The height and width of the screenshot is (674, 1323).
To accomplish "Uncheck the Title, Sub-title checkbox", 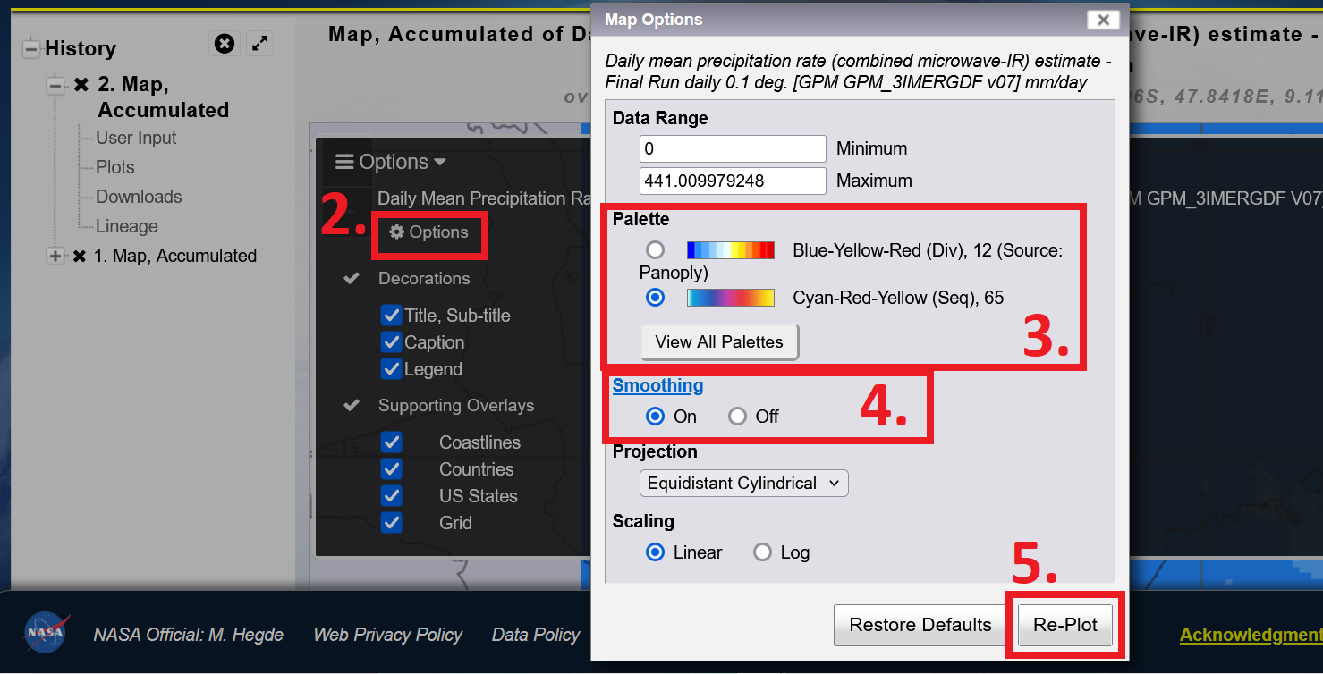I will pyautogui.click(x=390, y=315).
